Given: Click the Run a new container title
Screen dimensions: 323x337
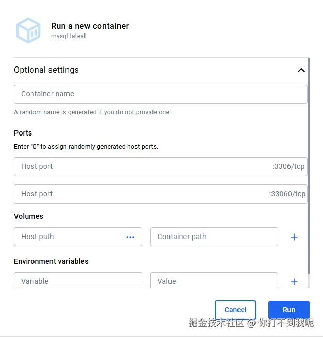Looking at the screenshot, I should pos(90,26).
